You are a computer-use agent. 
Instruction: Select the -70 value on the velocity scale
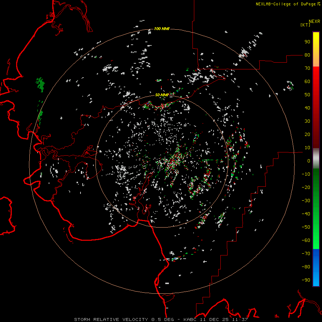click(x=306, y=254)
